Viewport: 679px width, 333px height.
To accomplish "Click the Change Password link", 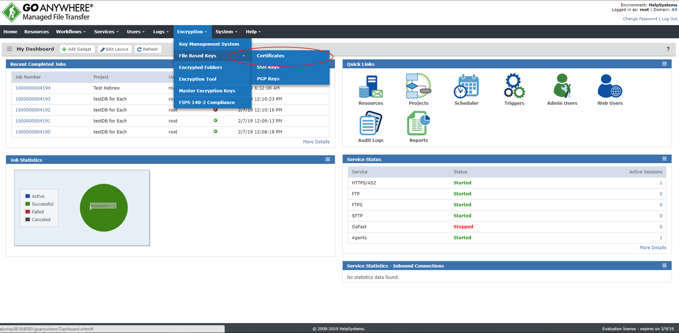I will tap(640, 19).
